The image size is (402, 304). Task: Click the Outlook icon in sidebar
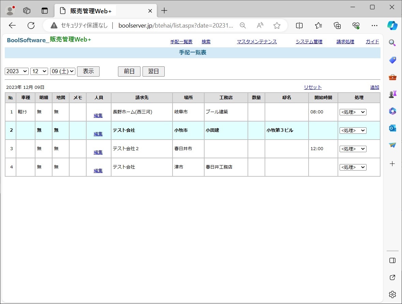392,128
